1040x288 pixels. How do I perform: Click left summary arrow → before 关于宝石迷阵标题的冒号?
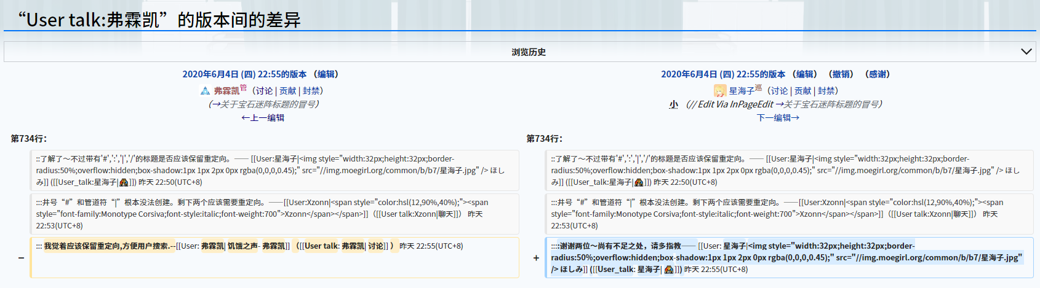(215, 104)
